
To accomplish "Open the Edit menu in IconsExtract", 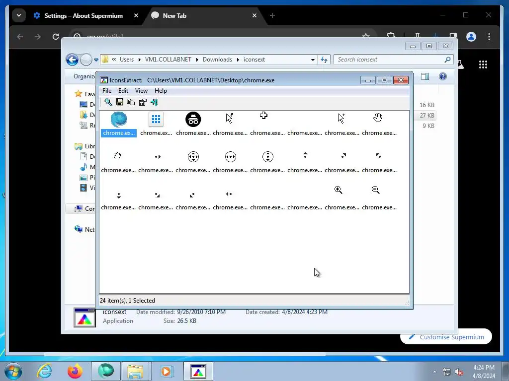I will pyautogui.click(x=123, y=91).
